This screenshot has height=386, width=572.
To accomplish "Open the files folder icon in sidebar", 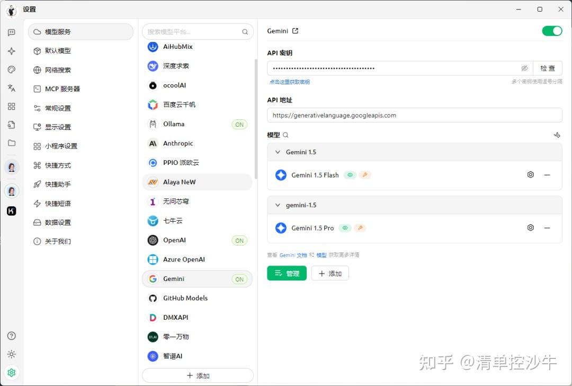I will (11, 143).
